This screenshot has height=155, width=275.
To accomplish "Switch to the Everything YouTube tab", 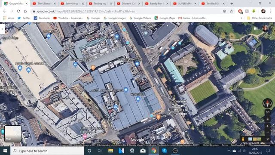I will coord(73,3).
